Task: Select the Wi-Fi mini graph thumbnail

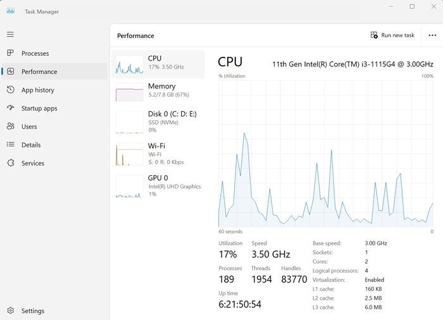Action: pos(129,154)
